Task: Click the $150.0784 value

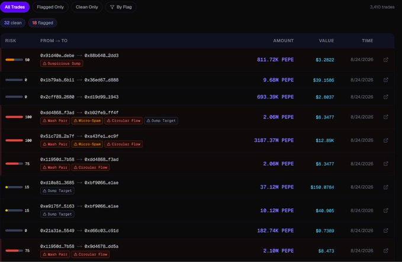Action: click(x=322, y=187)
